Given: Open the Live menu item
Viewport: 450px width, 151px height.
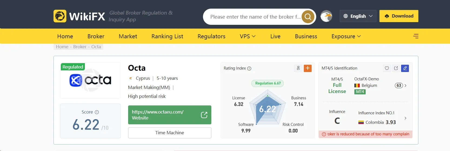Looking at the screenshot, I should (x=275, y=36).
